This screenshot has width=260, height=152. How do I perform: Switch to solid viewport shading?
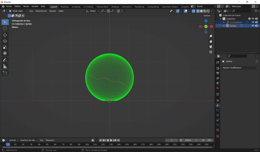coord(201,11)
